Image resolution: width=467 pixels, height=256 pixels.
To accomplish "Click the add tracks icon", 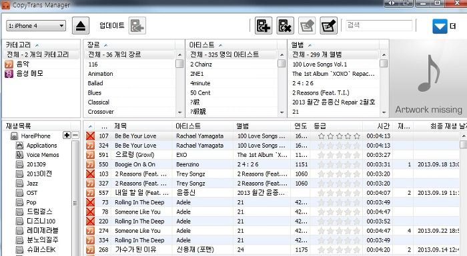I will pyautogui.click(x=264, y=26).
